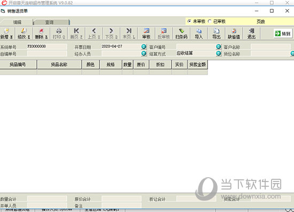294x212 pixels.
Task: Switch to the 编辑 tab
Action: 17,22
